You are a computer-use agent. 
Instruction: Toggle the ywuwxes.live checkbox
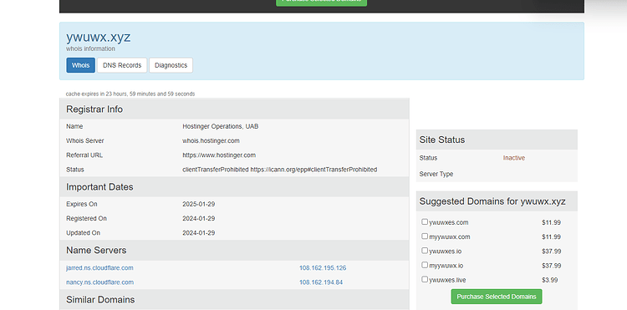tap(425, 279)
